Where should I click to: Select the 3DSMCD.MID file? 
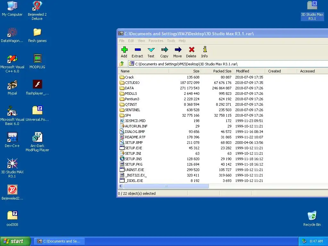133,121
